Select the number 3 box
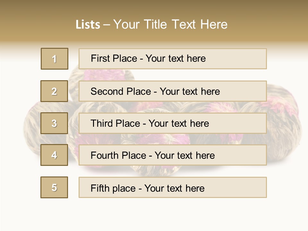The image size is (308, 231). point(55,123)
